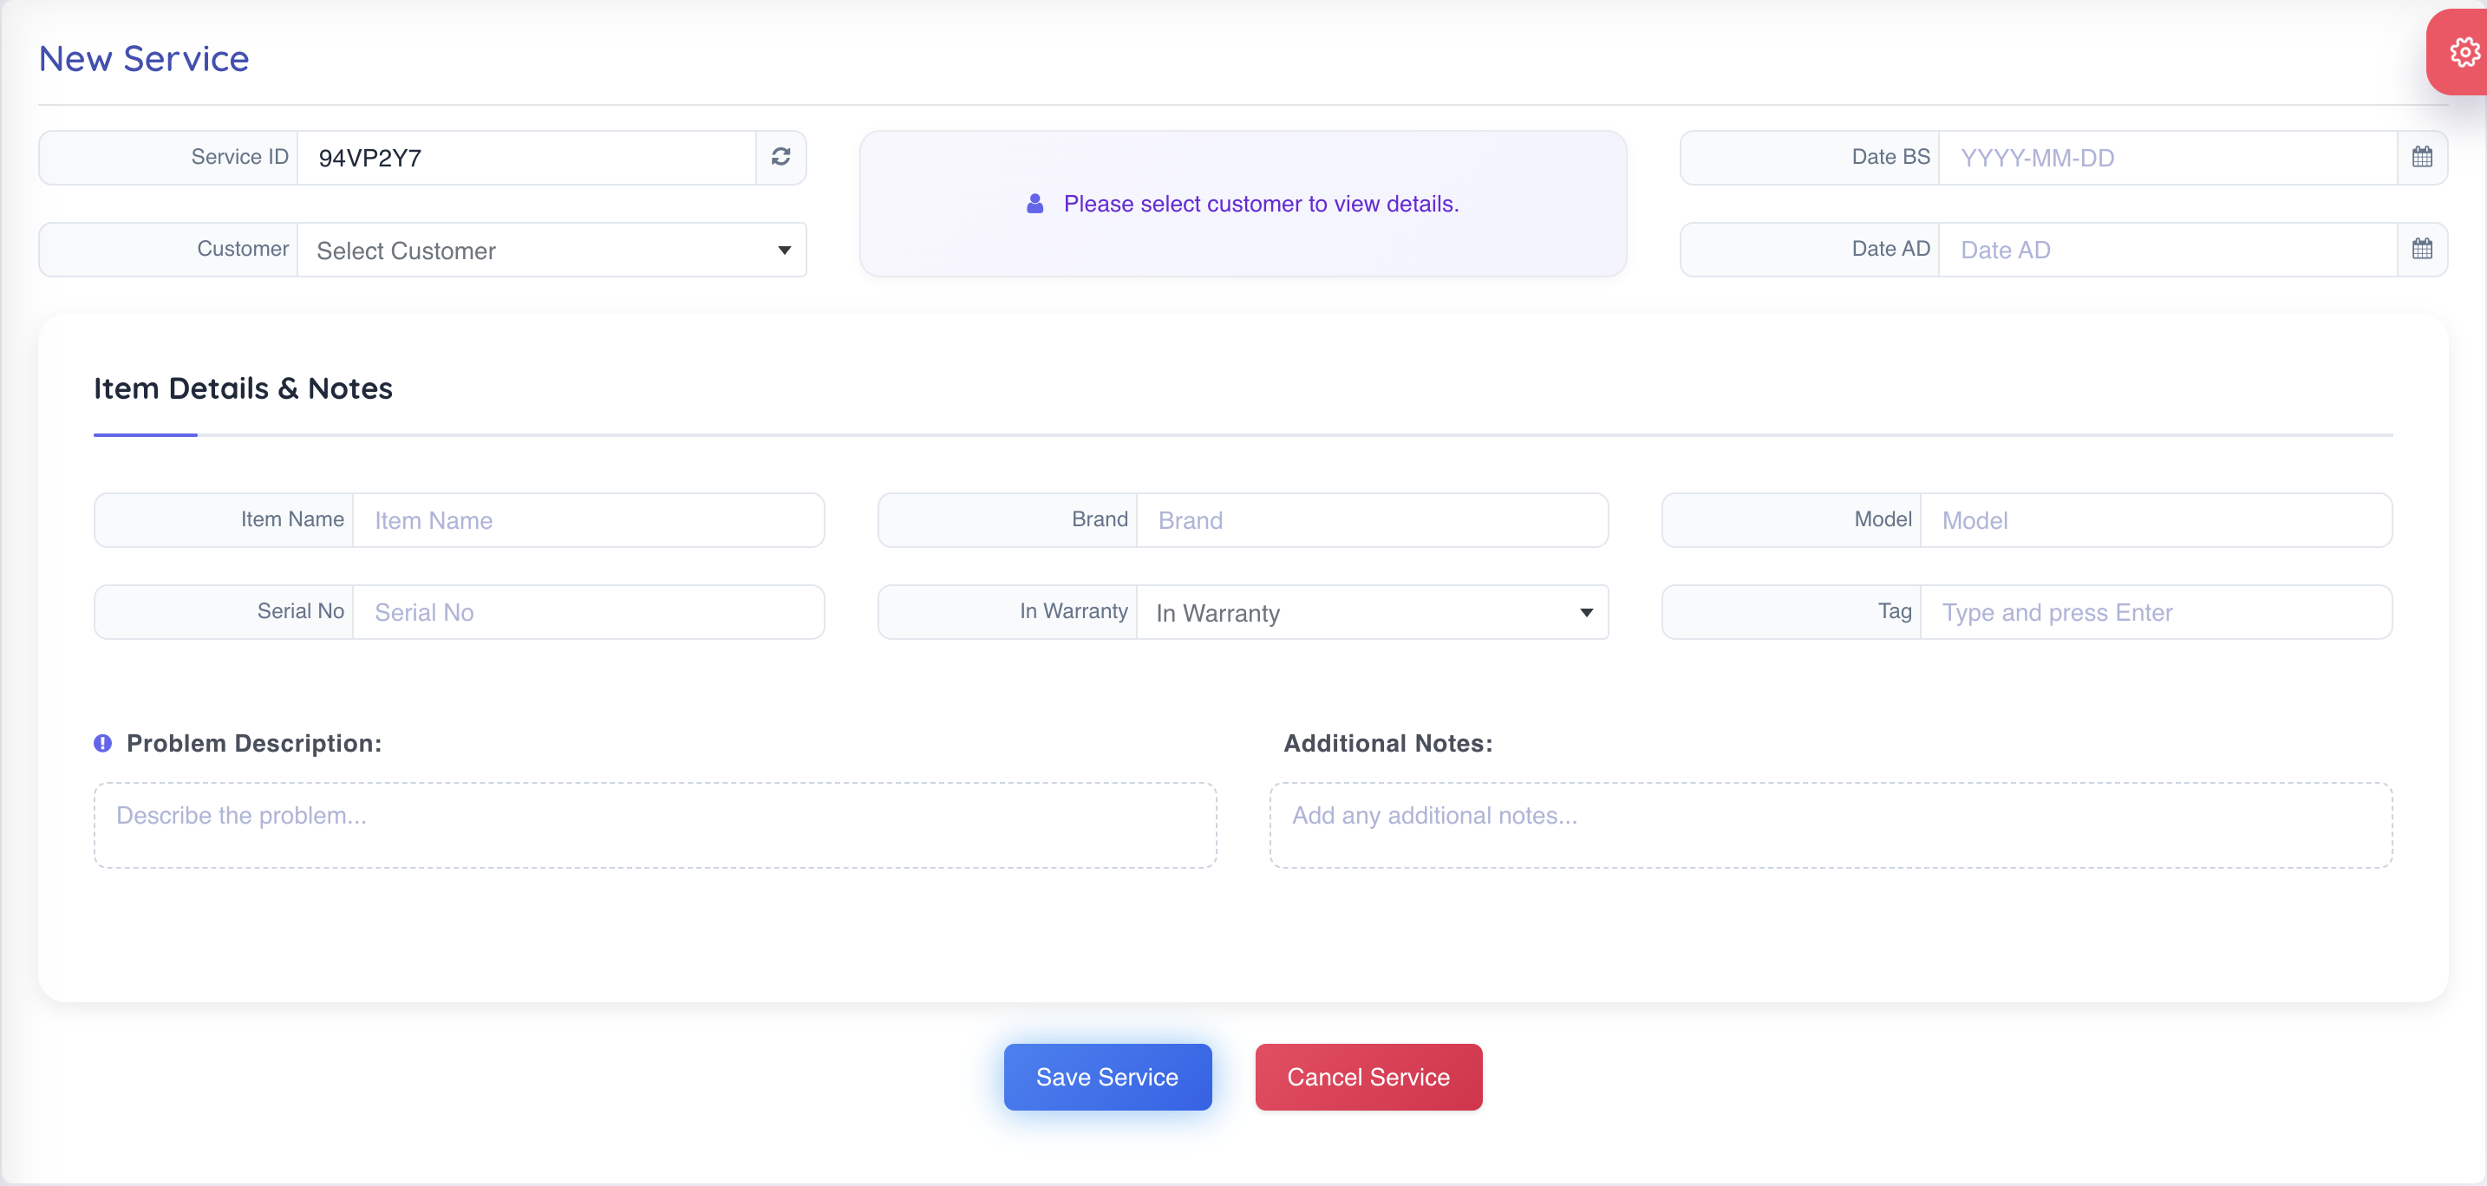This screenshot has width=2487, height=1186.
Task: Focus the Model input field
Action: point(2155,520)
